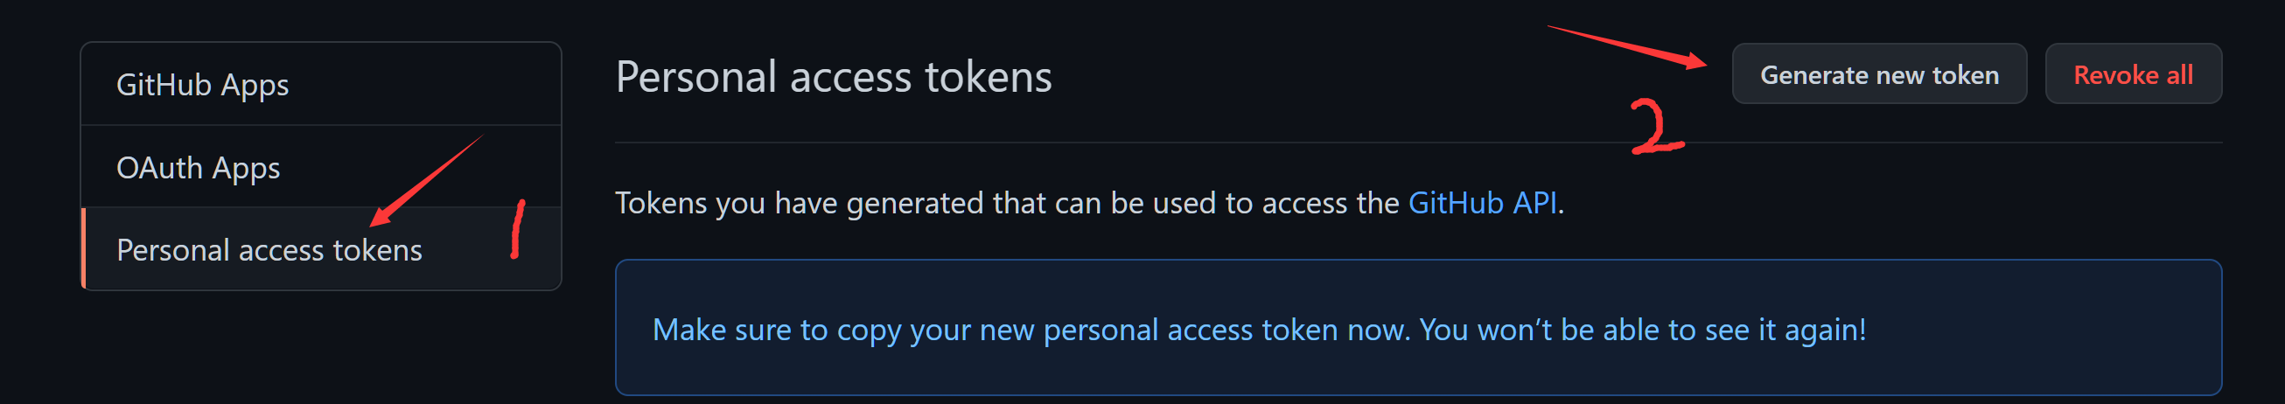
Task: Click the copy-token warning message text
Action: tap(1258, 330)
